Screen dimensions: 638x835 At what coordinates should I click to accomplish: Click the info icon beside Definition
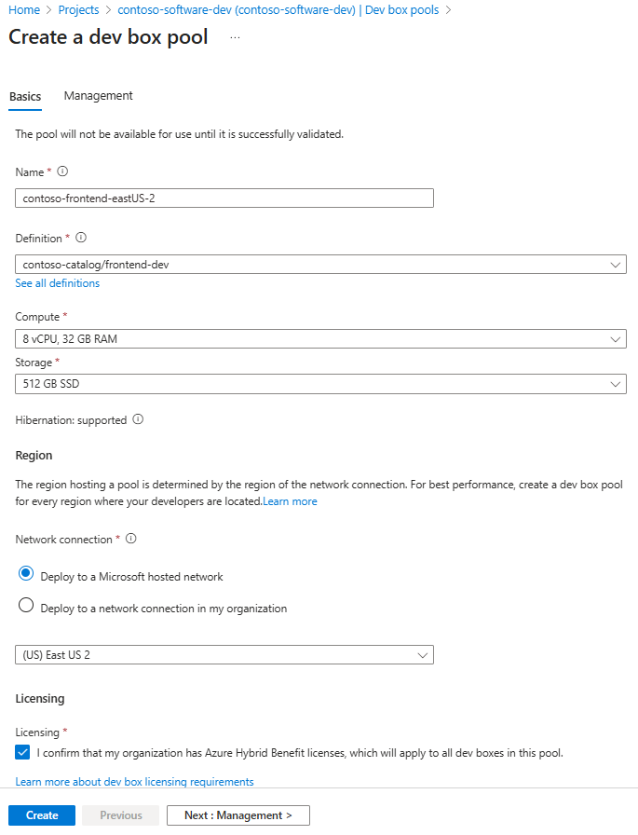tap(81, 239)
